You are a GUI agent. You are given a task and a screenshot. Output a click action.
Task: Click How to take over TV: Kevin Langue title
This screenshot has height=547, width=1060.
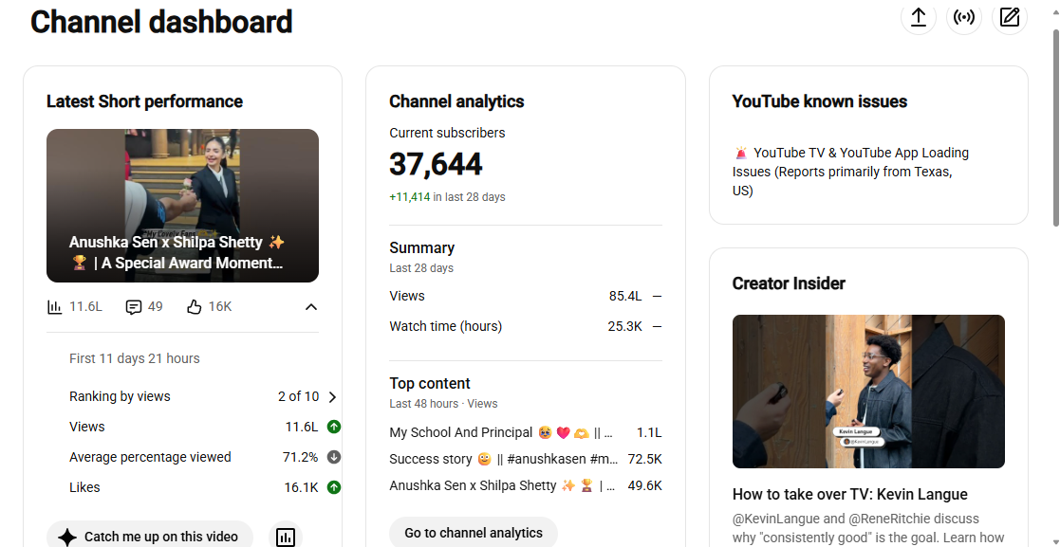pyautogui.click(x=849, y=494)
